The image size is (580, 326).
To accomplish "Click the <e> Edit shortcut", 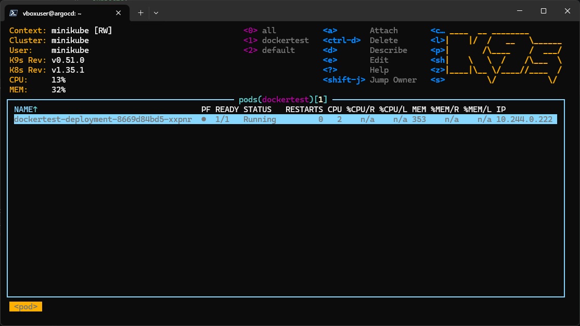I will click(355, 60).
